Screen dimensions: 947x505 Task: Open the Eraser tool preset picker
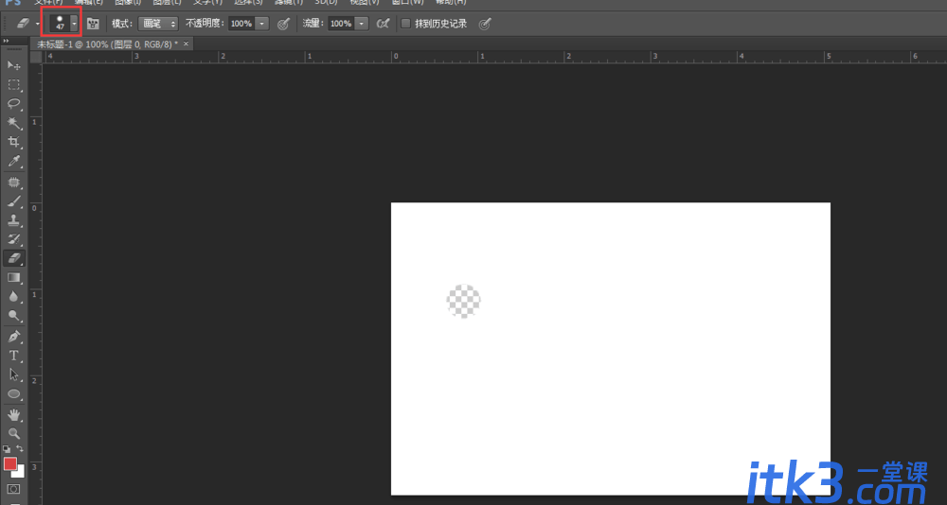29,24
